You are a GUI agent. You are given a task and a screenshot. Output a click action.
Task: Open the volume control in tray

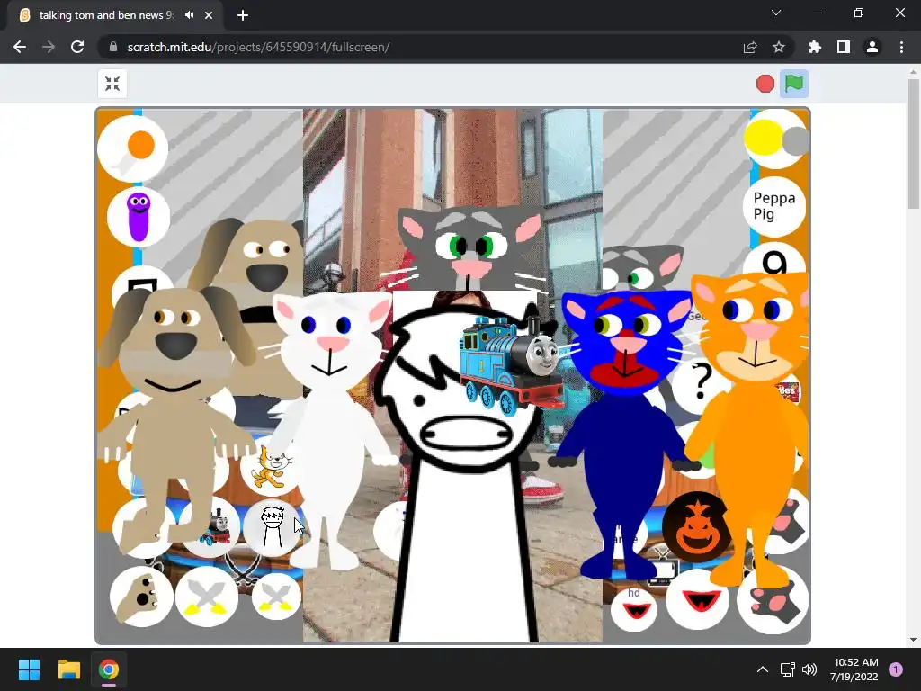tap(809, 669)
